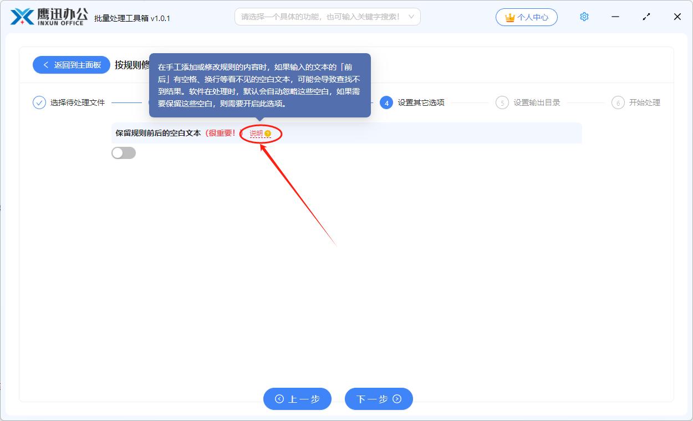Click the step 6 circle icon
This screenshot has width=693, height=421.
(618, 102)
